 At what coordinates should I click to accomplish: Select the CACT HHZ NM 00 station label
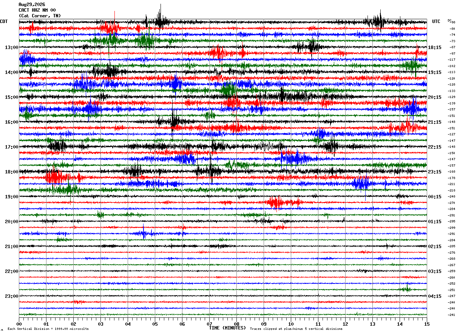pos(37,10)
